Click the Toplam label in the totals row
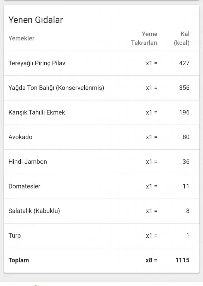The width and height of the screenshot is (203, 286). click(19, 260)
